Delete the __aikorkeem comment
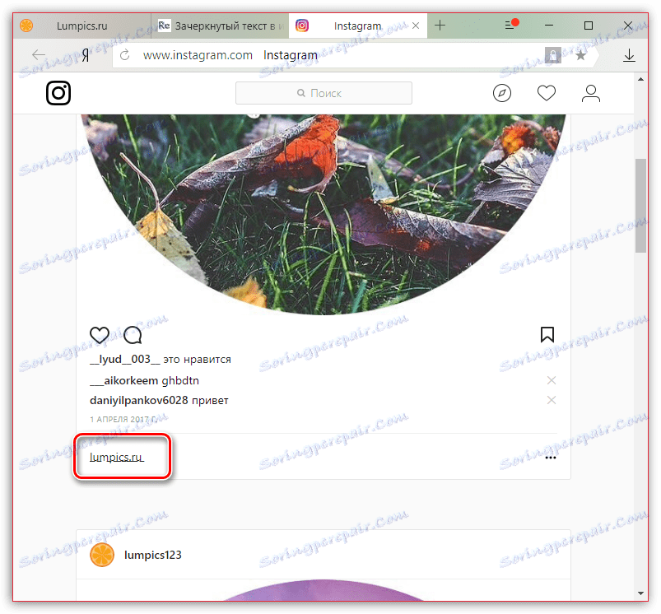Viewport: 661px width, 614px height. tap(551, 380)
